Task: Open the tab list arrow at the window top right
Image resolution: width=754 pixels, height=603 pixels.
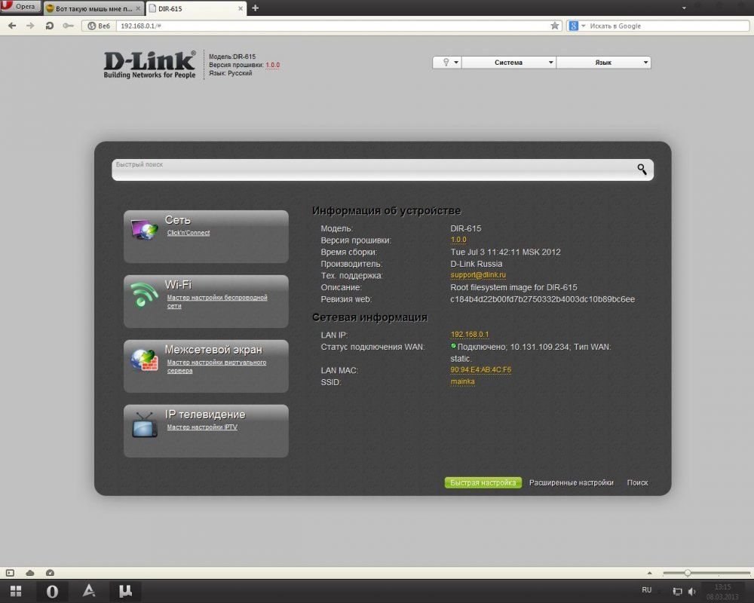Action: [684, 8]
